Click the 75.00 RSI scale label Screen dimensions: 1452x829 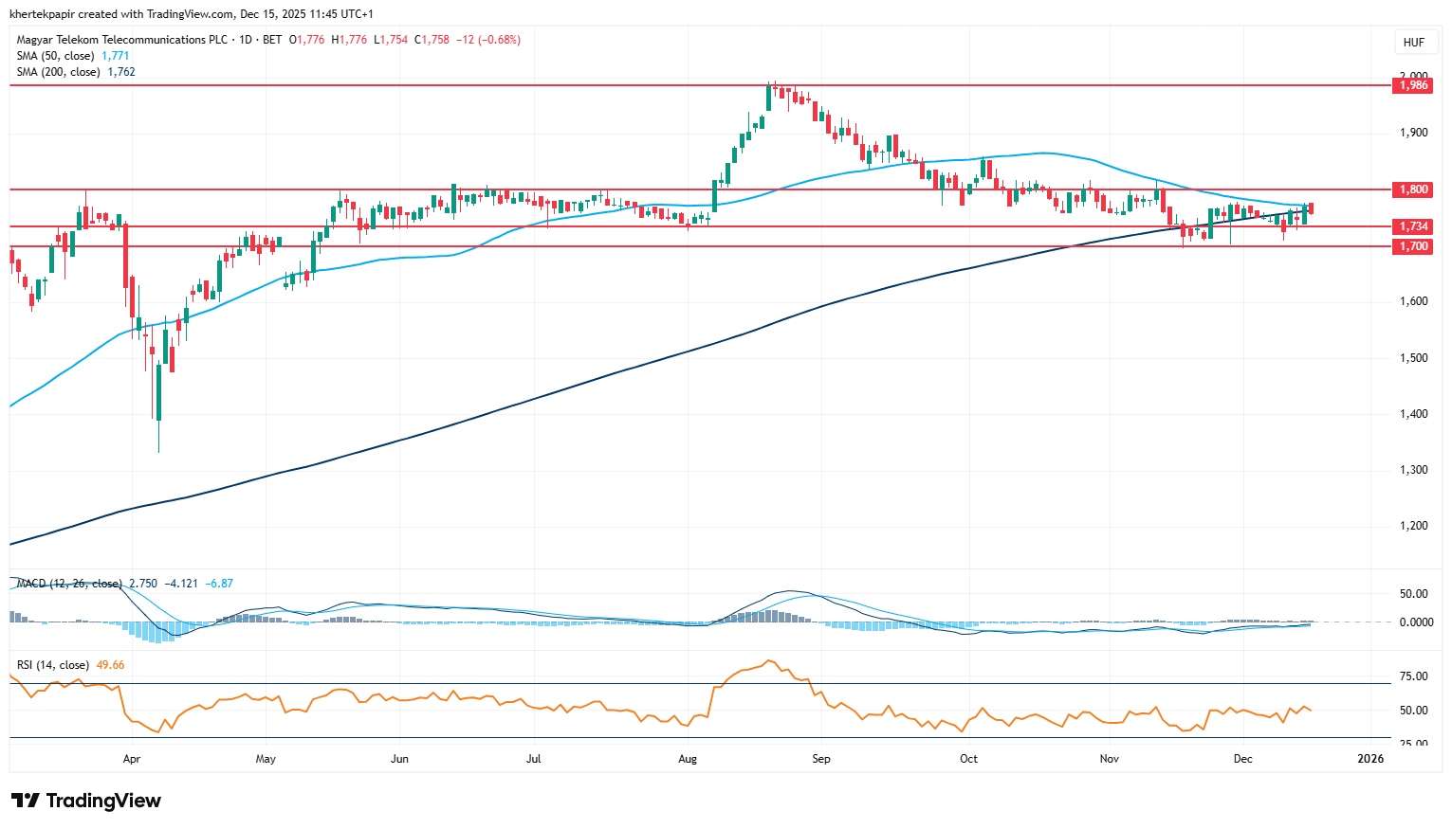tap(1413, 676)
